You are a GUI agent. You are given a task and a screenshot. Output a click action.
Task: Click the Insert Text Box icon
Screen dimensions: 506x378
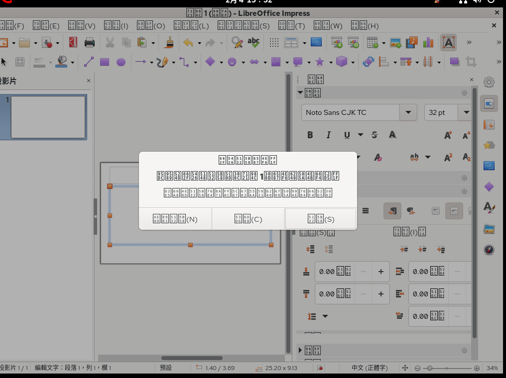pyautogui.click(x=449, y=43)
